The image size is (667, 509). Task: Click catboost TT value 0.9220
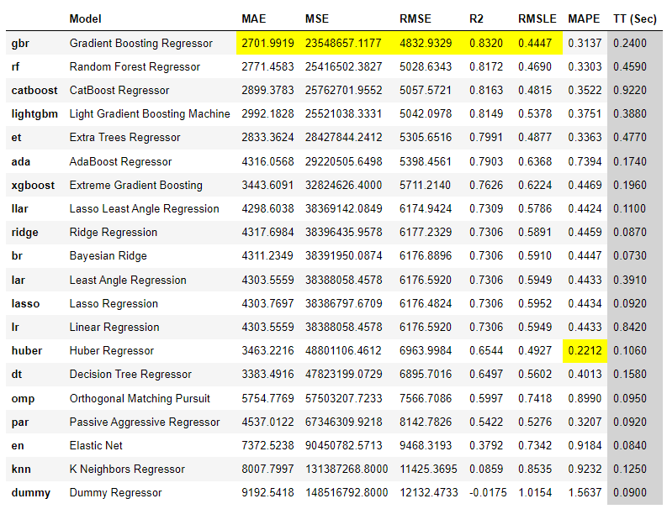[x=629, y=91]
